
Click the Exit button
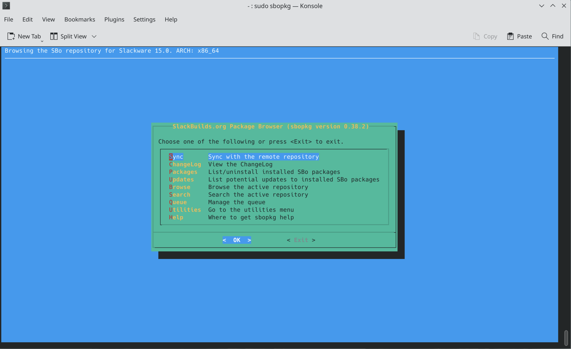(x=301, y=240)
